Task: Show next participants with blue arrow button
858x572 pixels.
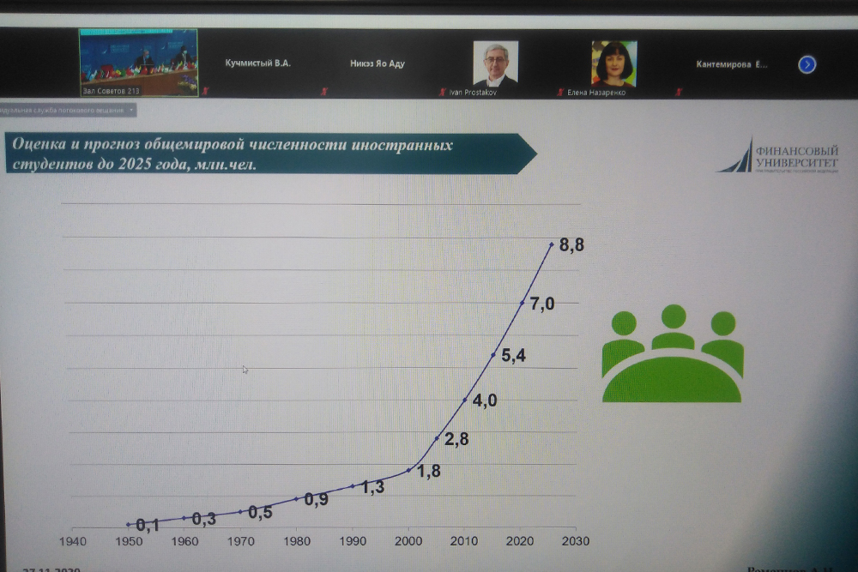Action: point(807,64)
